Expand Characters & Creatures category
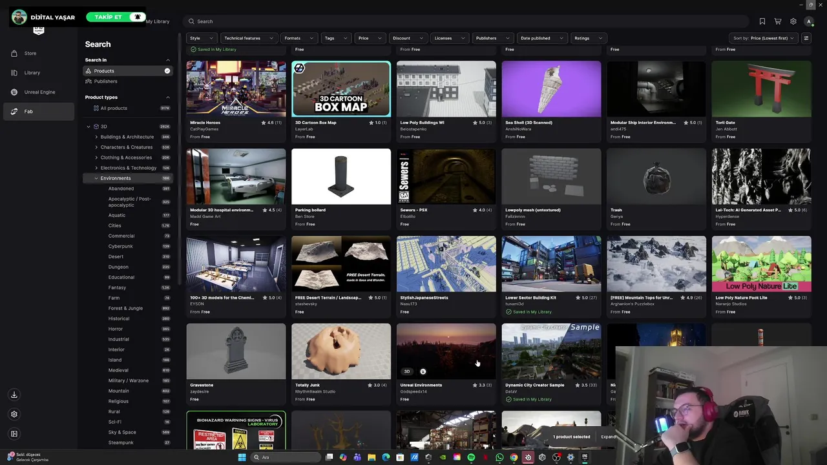This screenshot has height=465, width=827. click(96, 147)
